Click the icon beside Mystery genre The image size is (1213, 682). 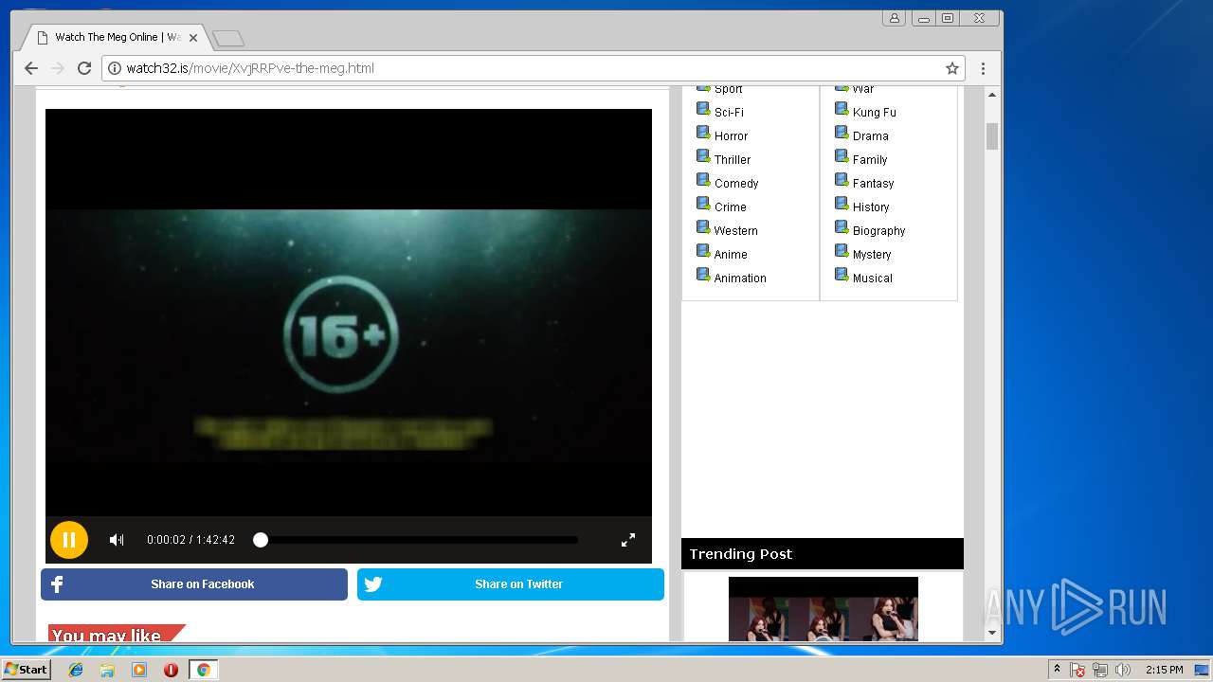tap(842, 251)
